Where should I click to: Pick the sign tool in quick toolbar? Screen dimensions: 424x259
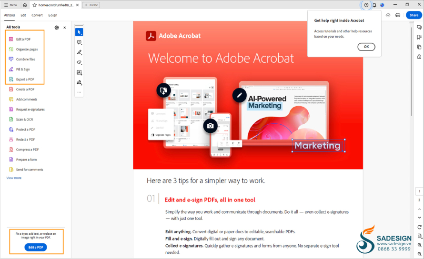79,82
